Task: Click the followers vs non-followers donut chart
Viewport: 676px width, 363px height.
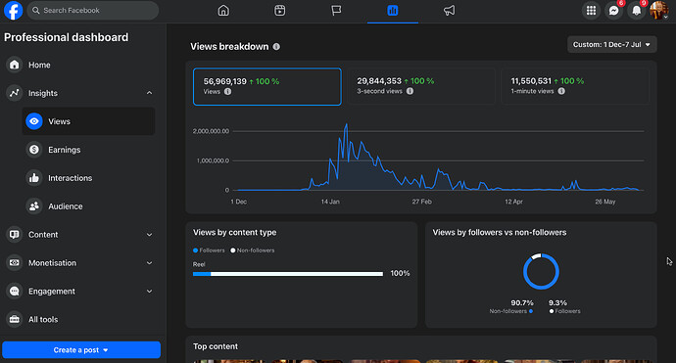Action: point(541,271)
